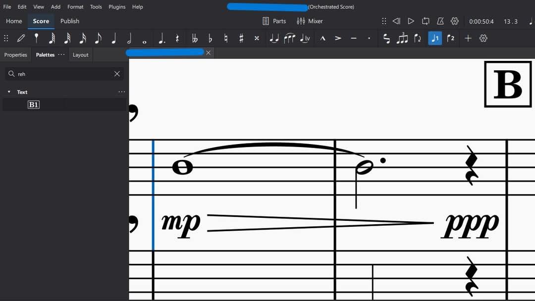Add a slur over the notes
535x301 pixels.
(x=289, y=38)
